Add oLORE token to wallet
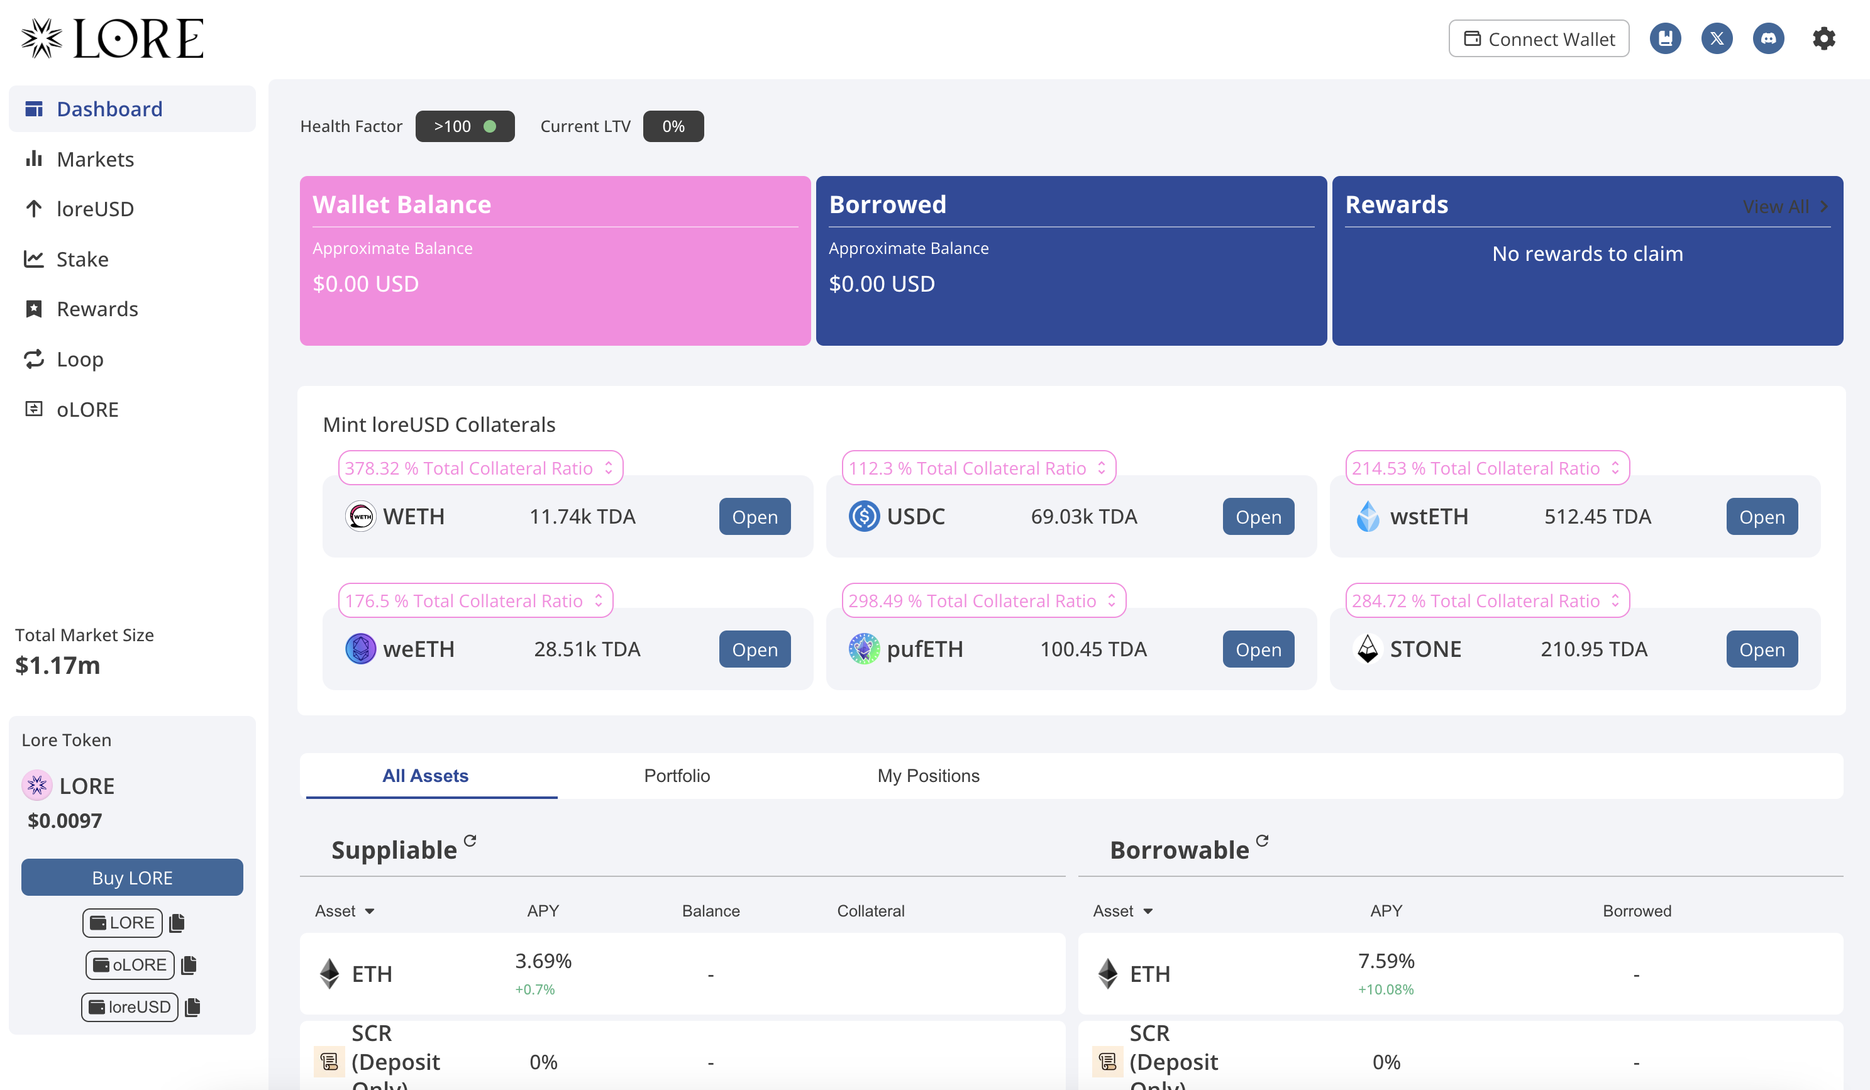 pyautogui.click(x=130, y=965)
